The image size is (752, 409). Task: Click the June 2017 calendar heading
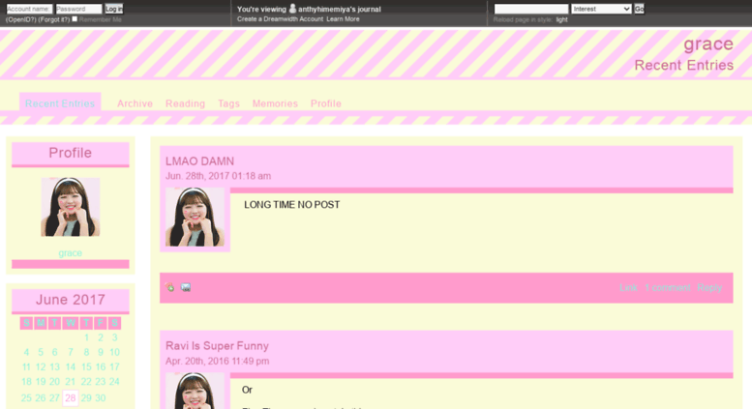click(71, 300)
